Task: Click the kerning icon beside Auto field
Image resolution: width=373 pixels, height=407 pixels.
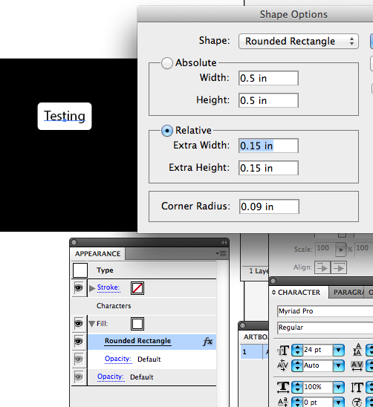Action: pyautogui.click(x=282, y=365)
